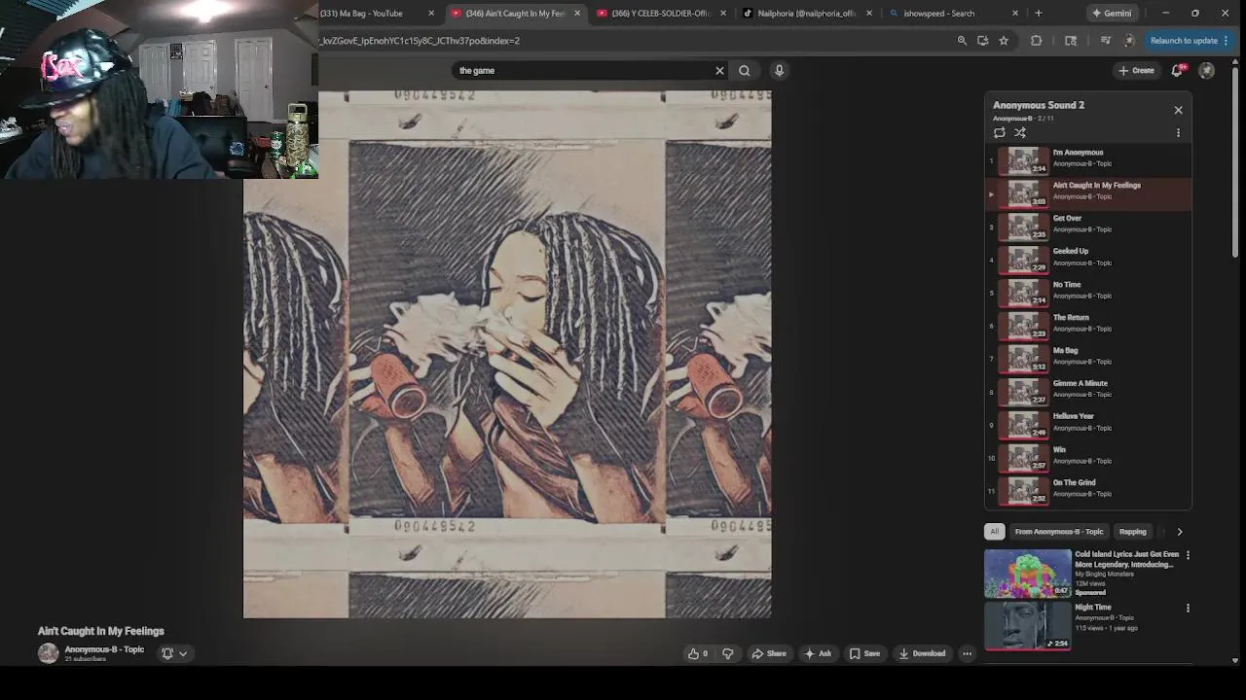The width and height of the screenshot is (1246, 700).
Task: Play 'Get Over' from the playlist
Action: 1088,227
